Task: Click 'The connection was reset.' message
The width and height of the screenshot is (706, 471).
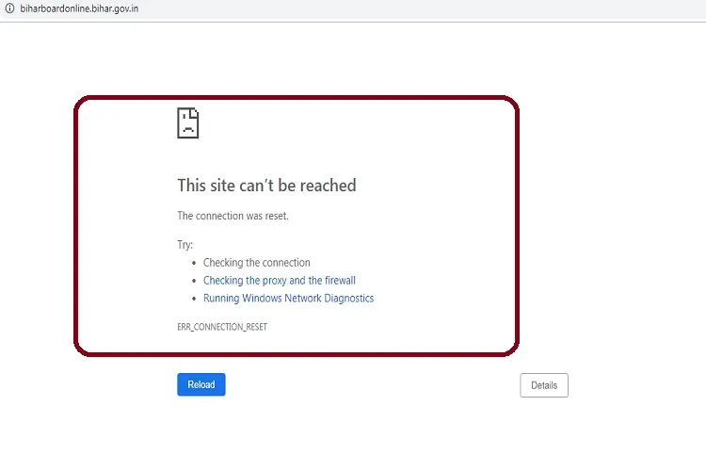Action: click(x=233, y=216)
